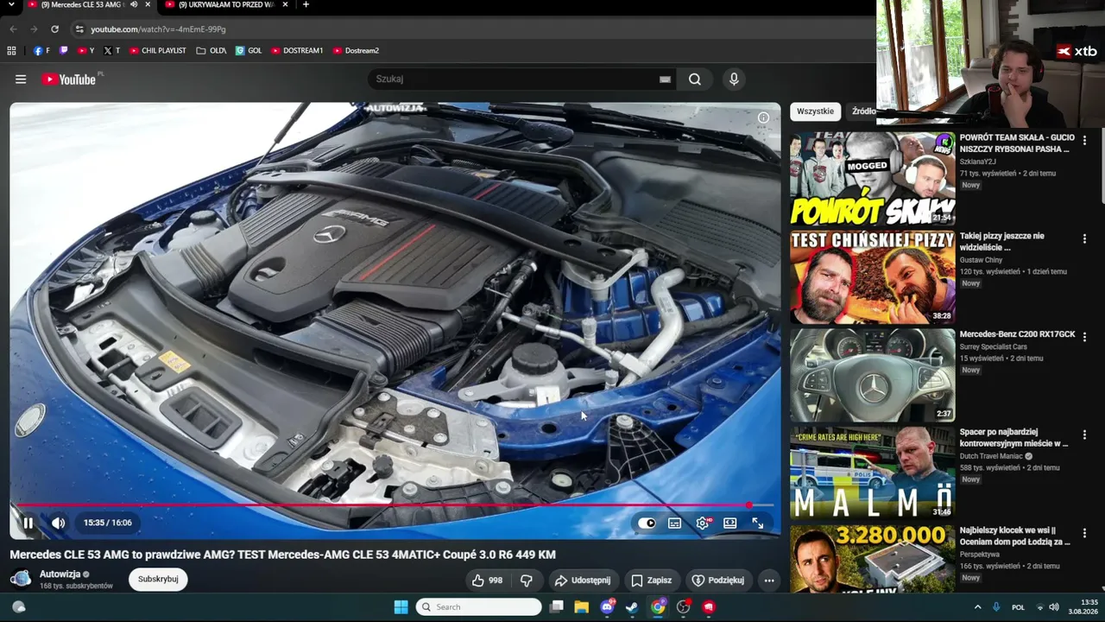
Task: Click the search magnifier button
Action: pos(695,79)
